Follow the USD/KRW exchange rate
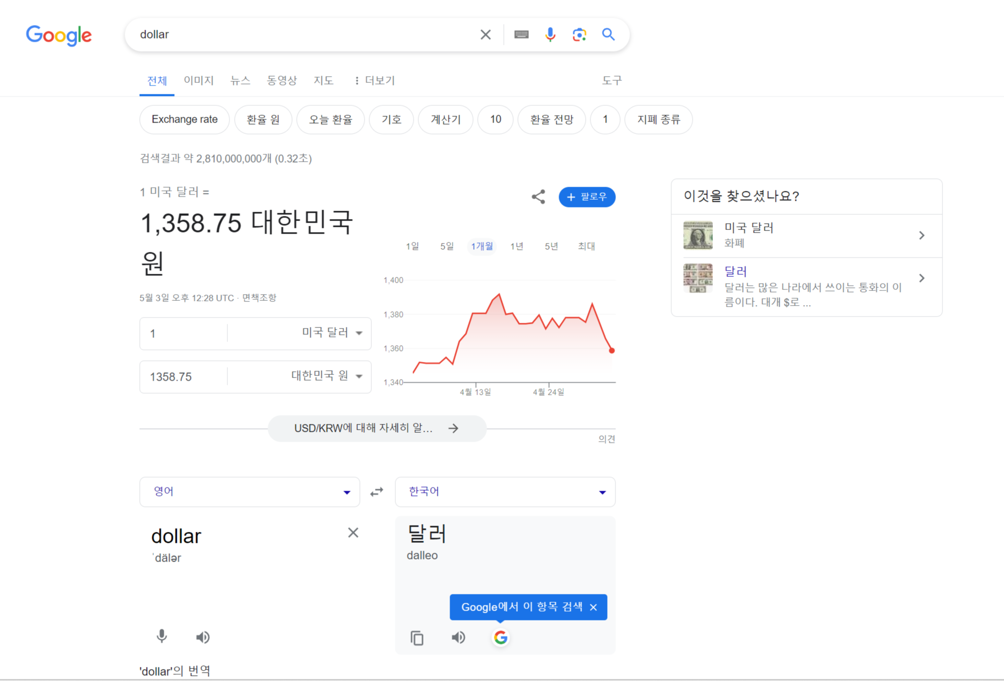Viewport: 1004px width, 681px height. click(587, 197)
